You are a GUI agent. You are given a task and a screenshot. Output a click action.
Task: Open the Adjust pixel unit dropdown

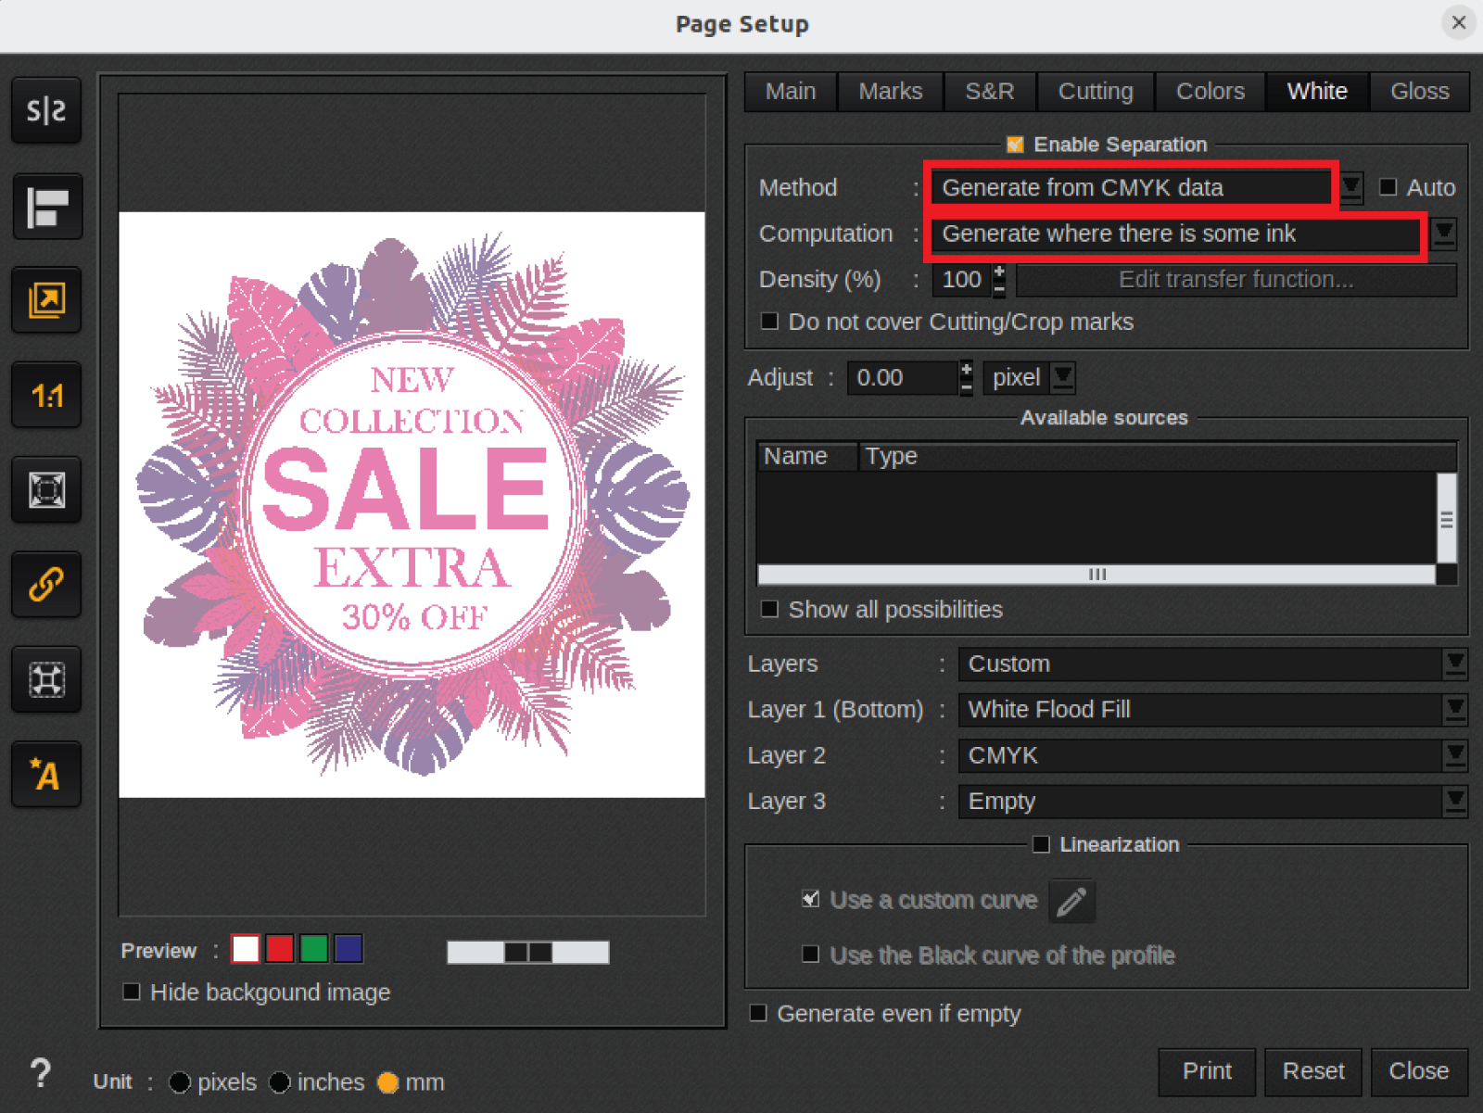[x=1063, y=377]
